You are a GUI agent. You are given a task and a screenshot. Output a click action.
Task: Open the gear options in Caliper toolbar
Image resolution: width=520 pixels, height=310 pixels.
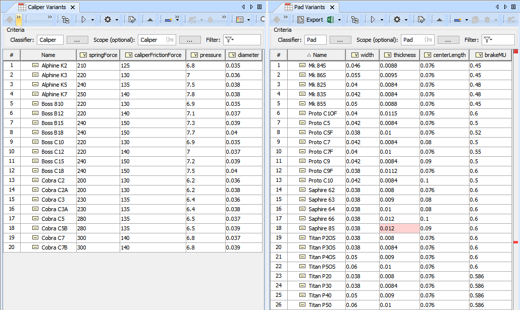coord(108,20)
